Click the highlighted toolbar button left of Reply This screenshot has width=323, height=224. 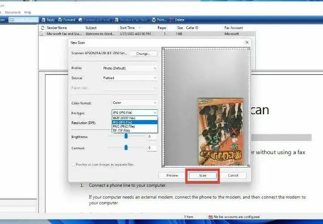[23, 20]
